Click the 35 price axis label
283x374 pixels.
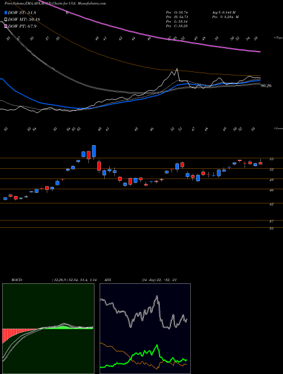click(x=272, y=228)
